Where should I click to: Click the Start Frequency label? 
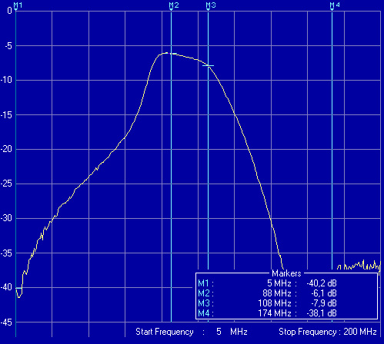(x=165, y=332)
